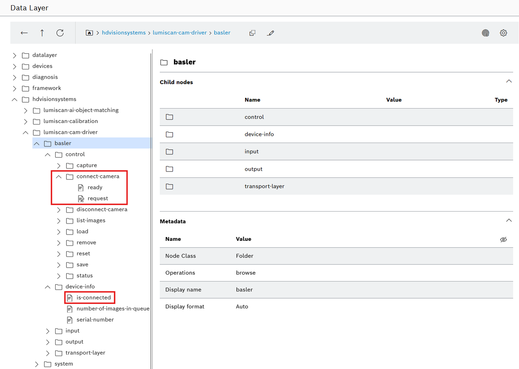Select input folder in tree
Image resolution: width=519 pixels, height=369 pixels.
(x=73, y=331)
